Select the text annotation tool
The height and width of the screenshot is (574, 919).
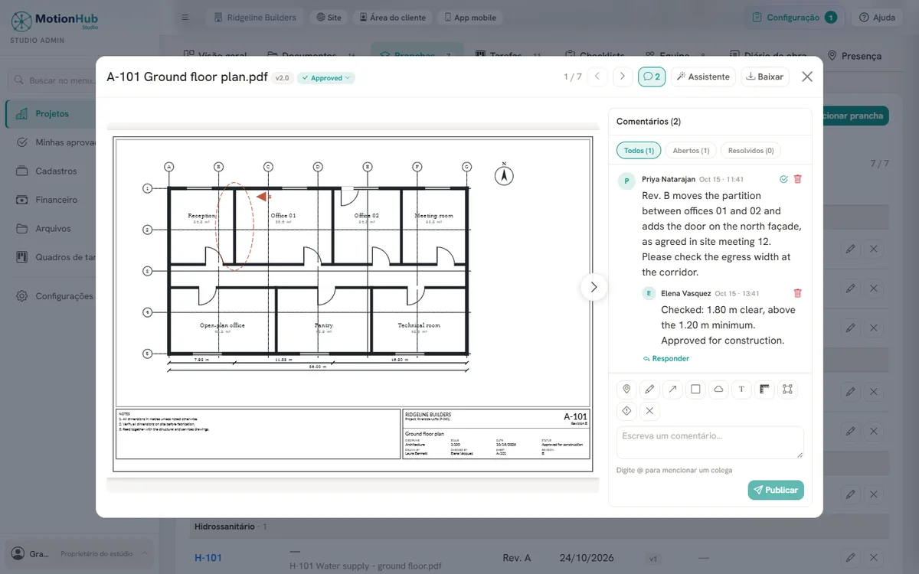(741, 390)
